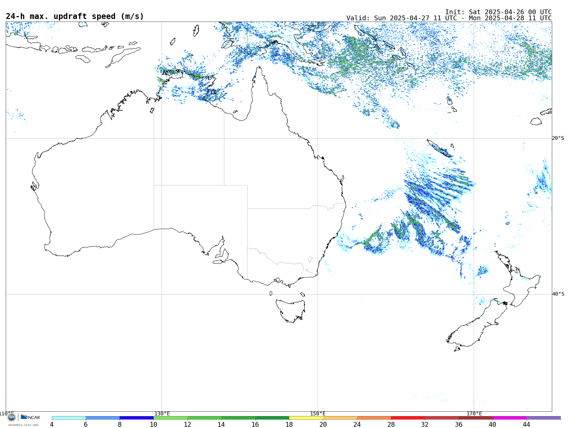Click the New Caledonia island outline
The image size is (569, 428).
(x=439, y=148)
